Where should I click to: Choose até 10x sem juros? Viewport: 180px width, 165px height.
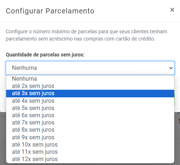click(x=90, y=145)
